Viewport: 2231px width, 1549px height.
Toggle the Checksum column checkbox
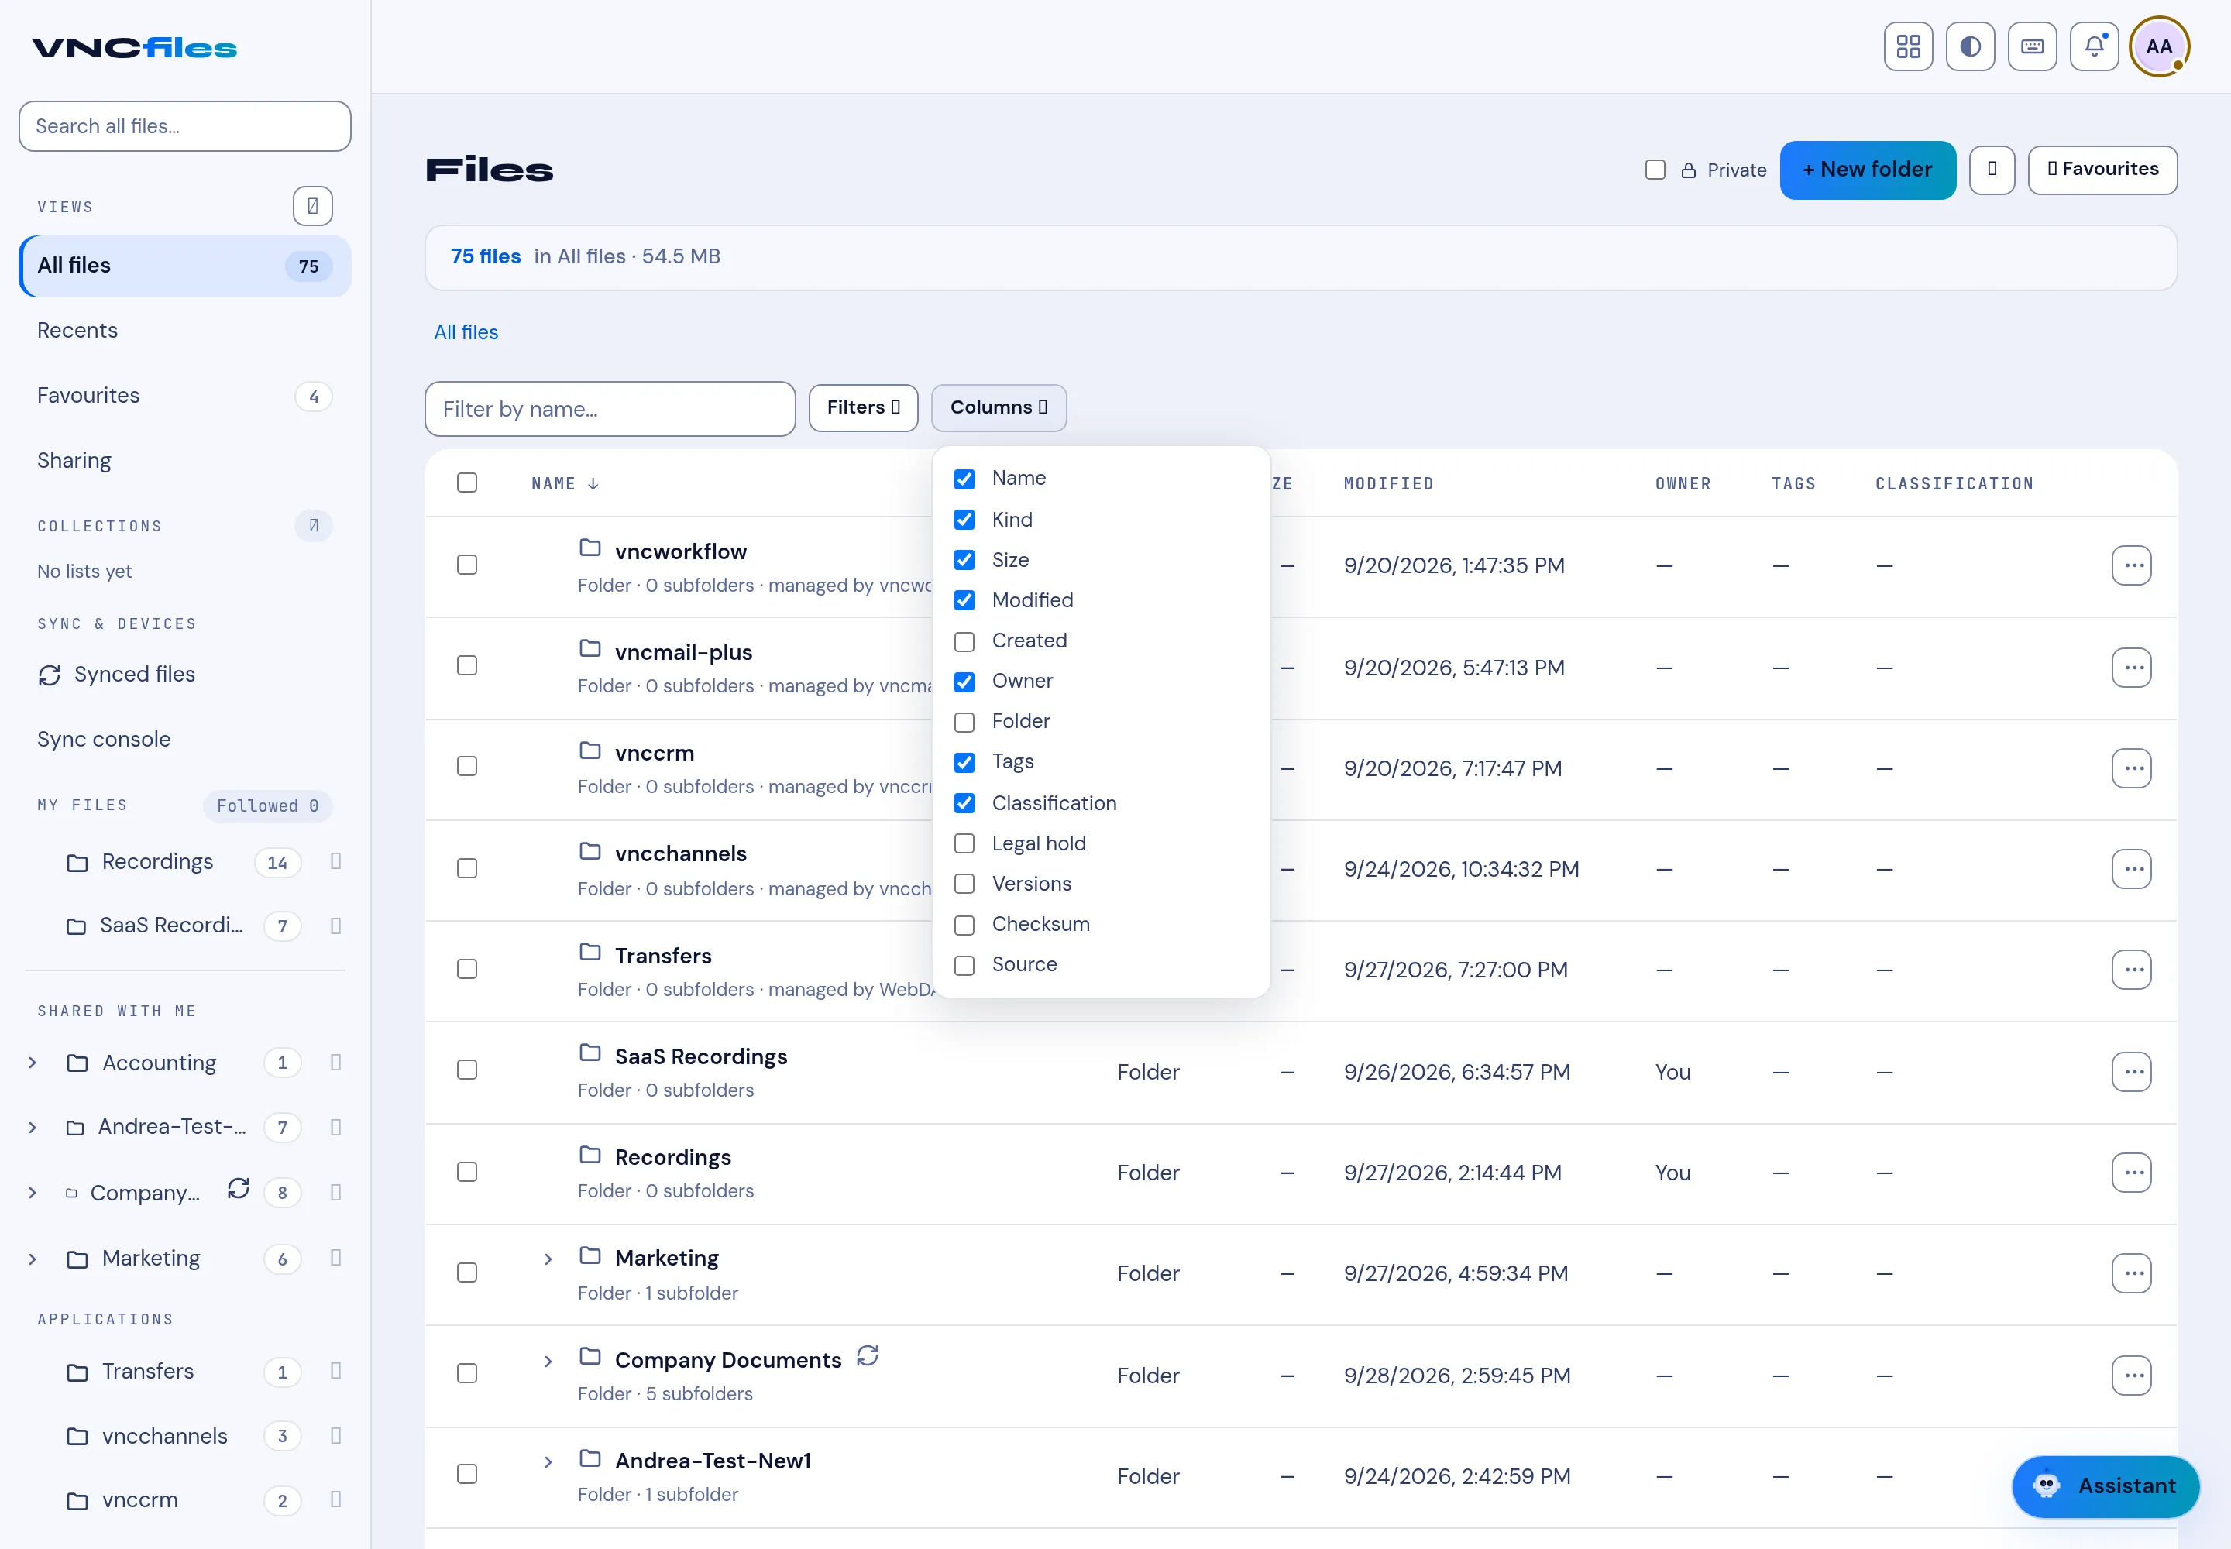click(964, 925)
